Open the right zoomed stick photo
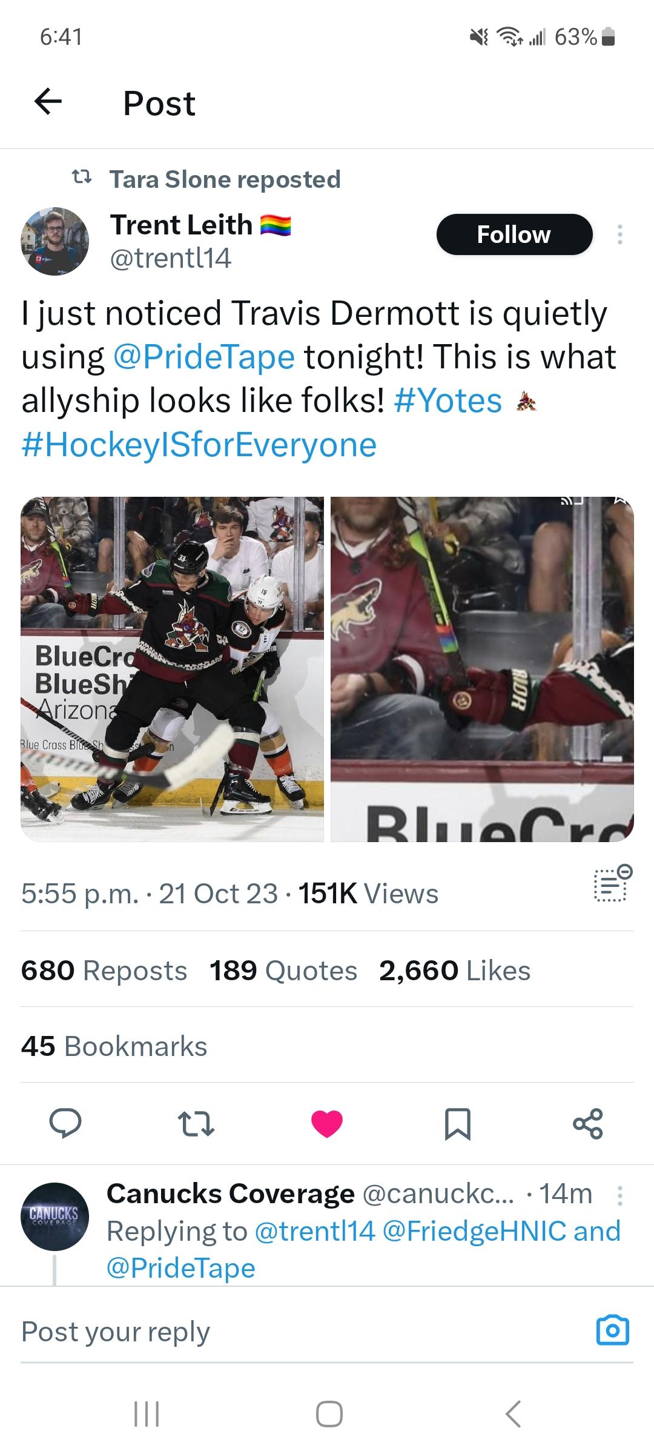This screenshot has width=654, height=1454. [x=482, y=669]
